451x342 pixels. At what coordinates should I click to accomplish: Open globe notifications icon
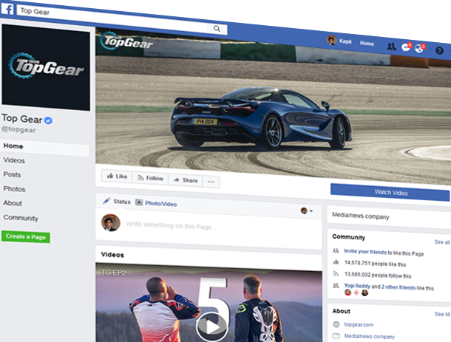coord(420,48)
